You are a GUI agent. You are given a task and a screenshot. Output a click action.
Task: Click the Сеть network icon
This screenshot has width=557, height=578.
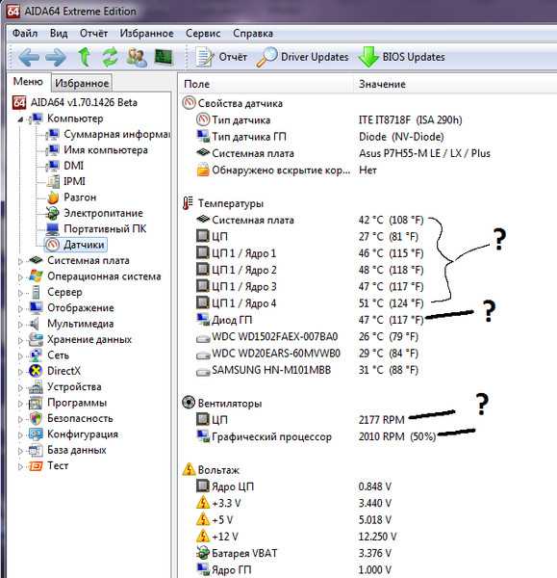coord(36,355)
